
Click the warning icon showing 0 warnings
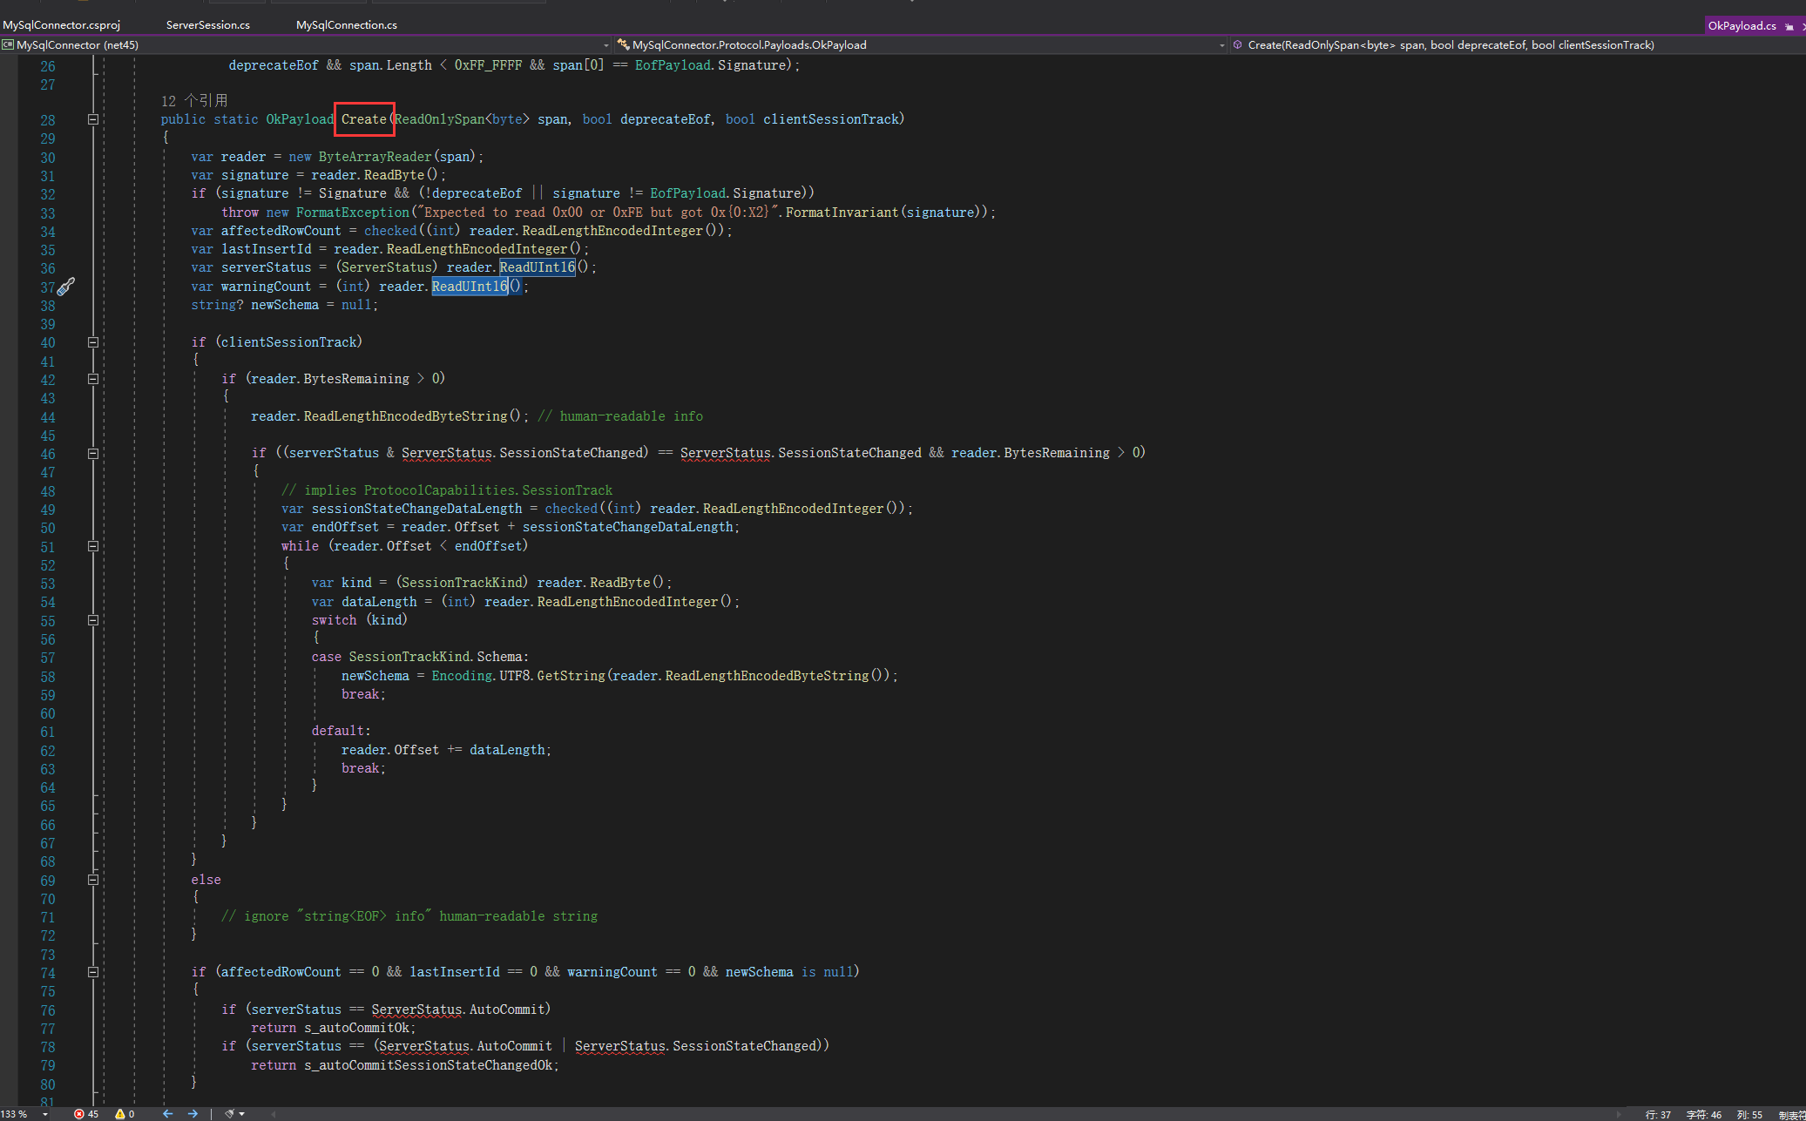coord(121,1114)
